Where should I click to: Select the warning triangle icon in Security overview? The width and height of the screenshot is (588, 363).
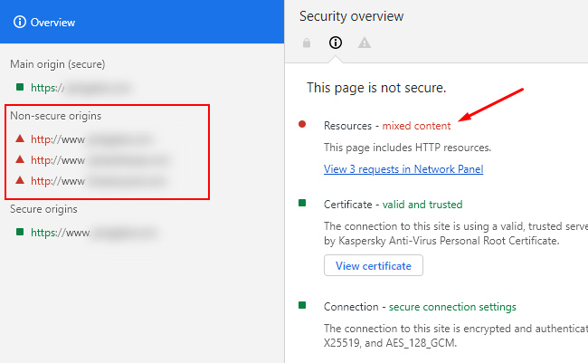365,43
